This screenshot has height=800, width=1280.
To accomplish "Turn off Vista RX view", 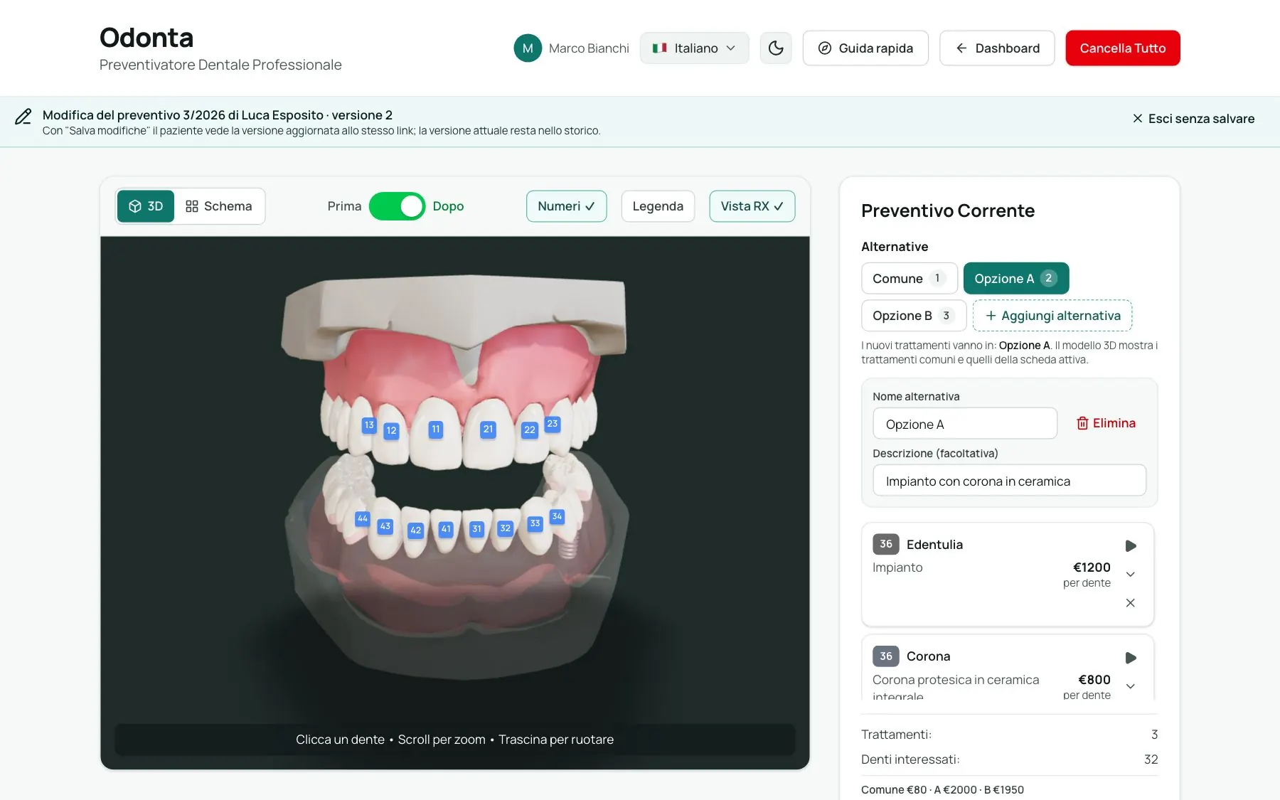I will pyautogui.click(x=752, y=206).
